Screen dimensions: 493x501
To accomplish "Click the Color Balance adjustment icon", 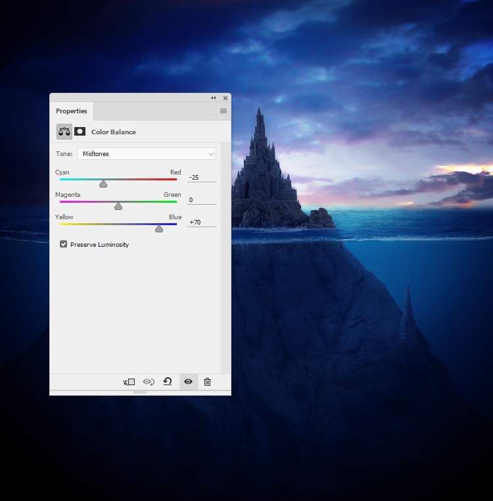I will pos(64,132).
